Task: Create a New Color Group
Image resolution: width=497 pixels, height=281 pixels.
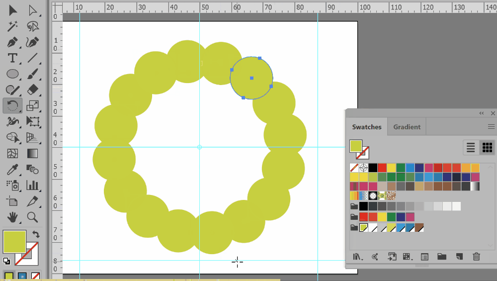Action: tap(442, 257)
